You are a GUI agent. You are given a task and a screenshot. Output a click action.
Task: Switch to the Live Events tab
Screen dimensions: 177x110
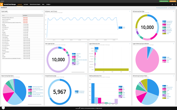(26, 4)
